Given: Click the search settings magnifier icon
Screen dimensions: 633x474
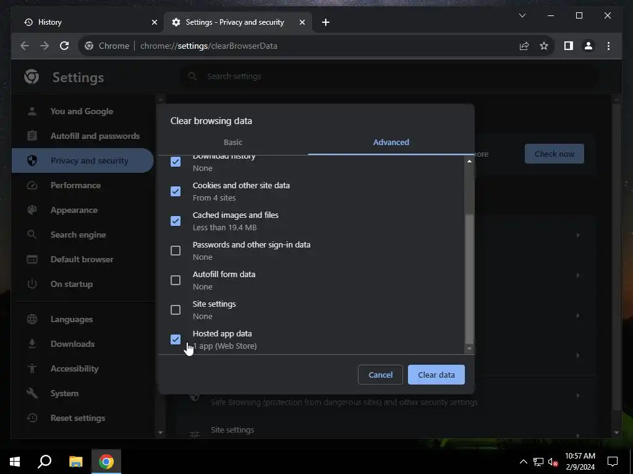Looking at the screenshot, I should point(193,76).
